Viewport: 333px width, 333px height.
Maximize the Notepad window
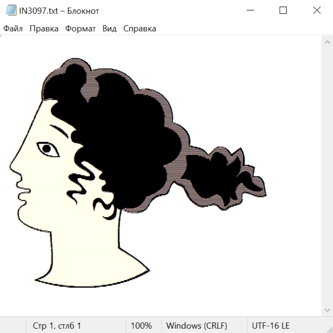283,11
